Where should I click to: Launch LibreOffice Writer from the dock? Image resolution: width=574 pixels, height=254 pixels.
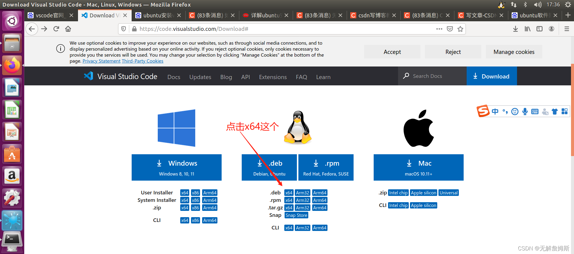(x=12, y=87)
